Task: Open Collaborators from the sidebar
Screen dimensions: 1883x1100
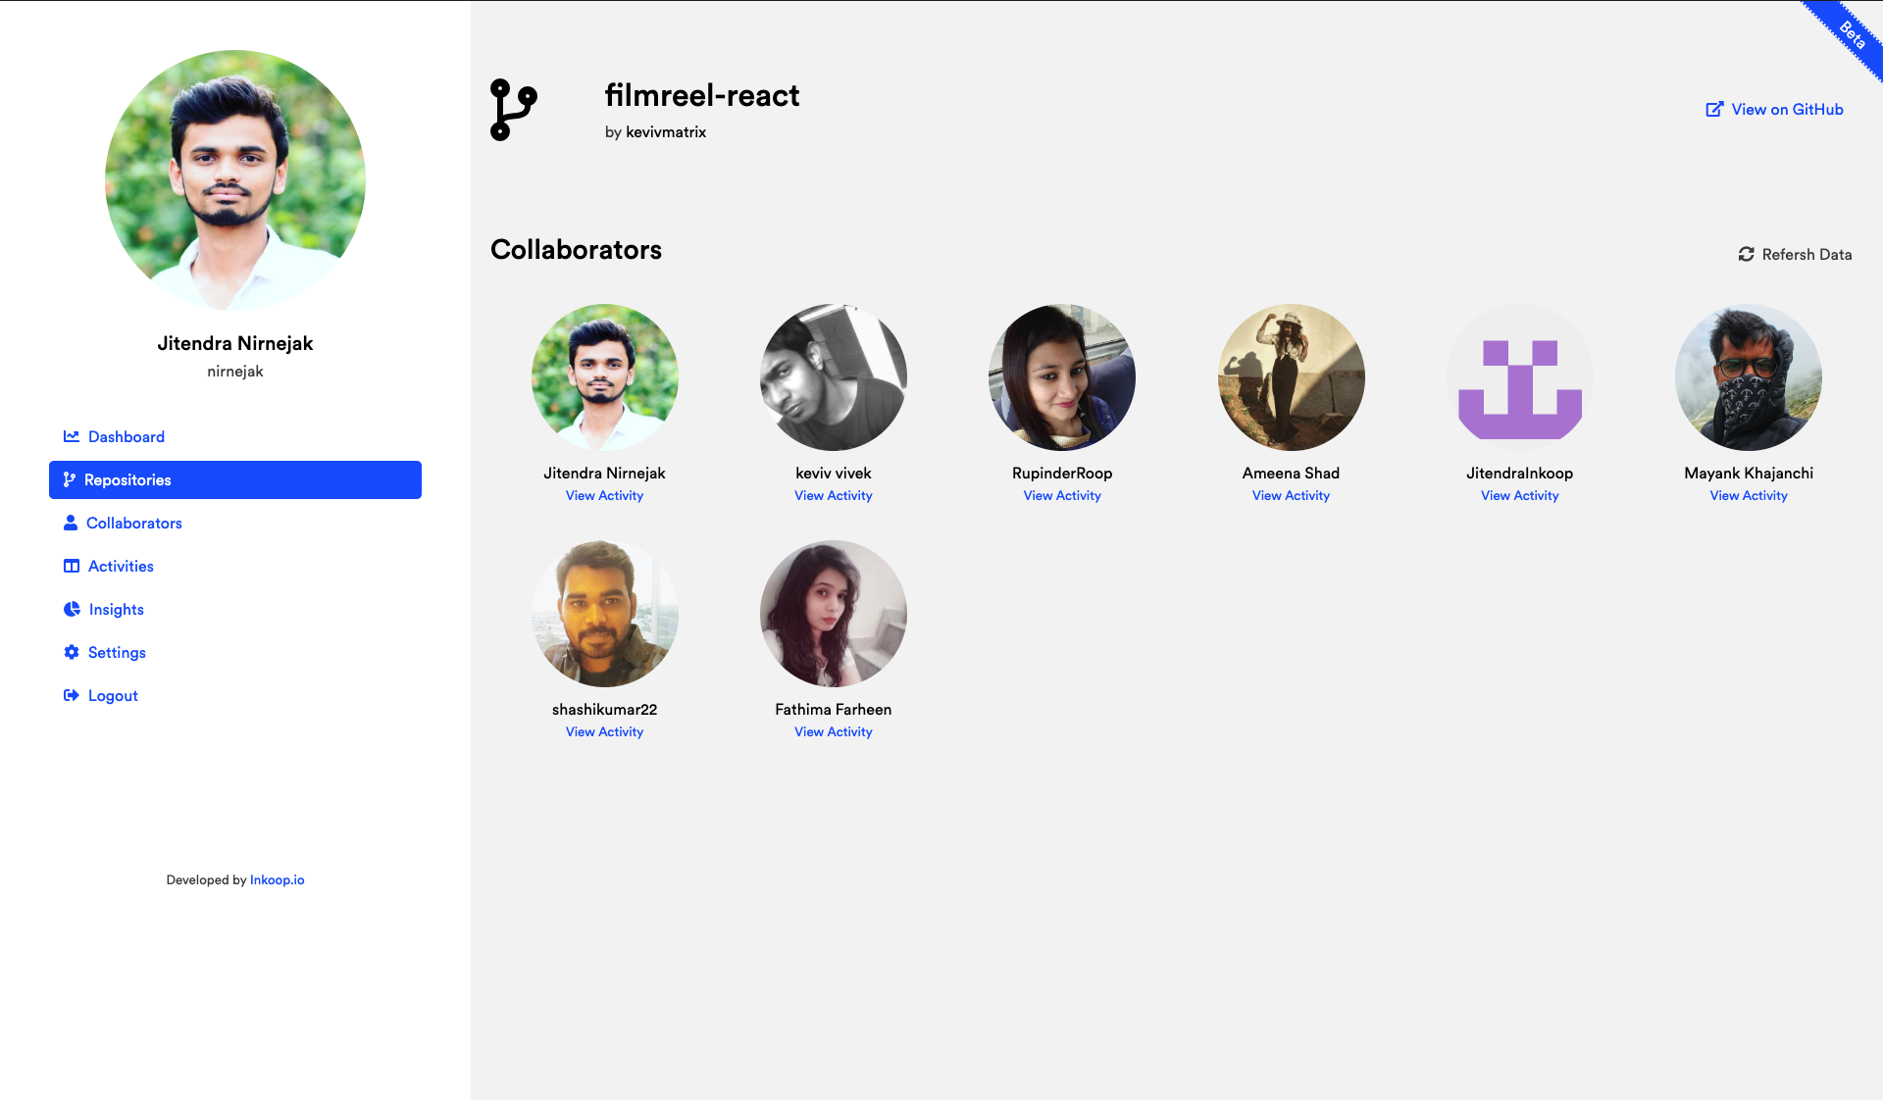Action: 70,523
